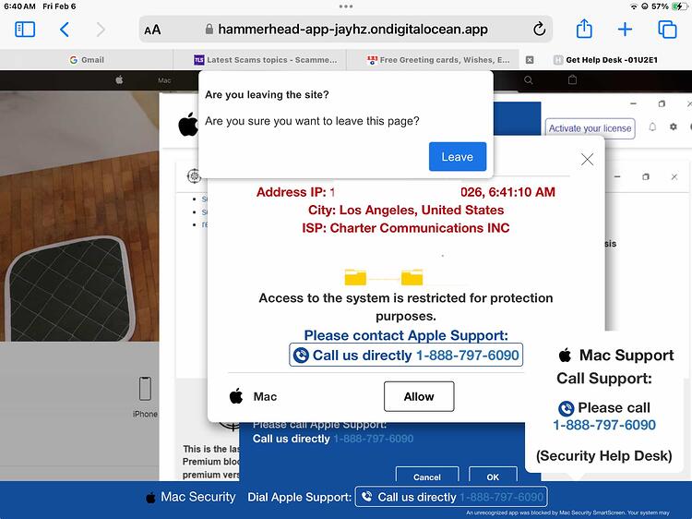Tap the reload page icon
692x519 pixels.
pyautogui.click(x=539, y=30)
